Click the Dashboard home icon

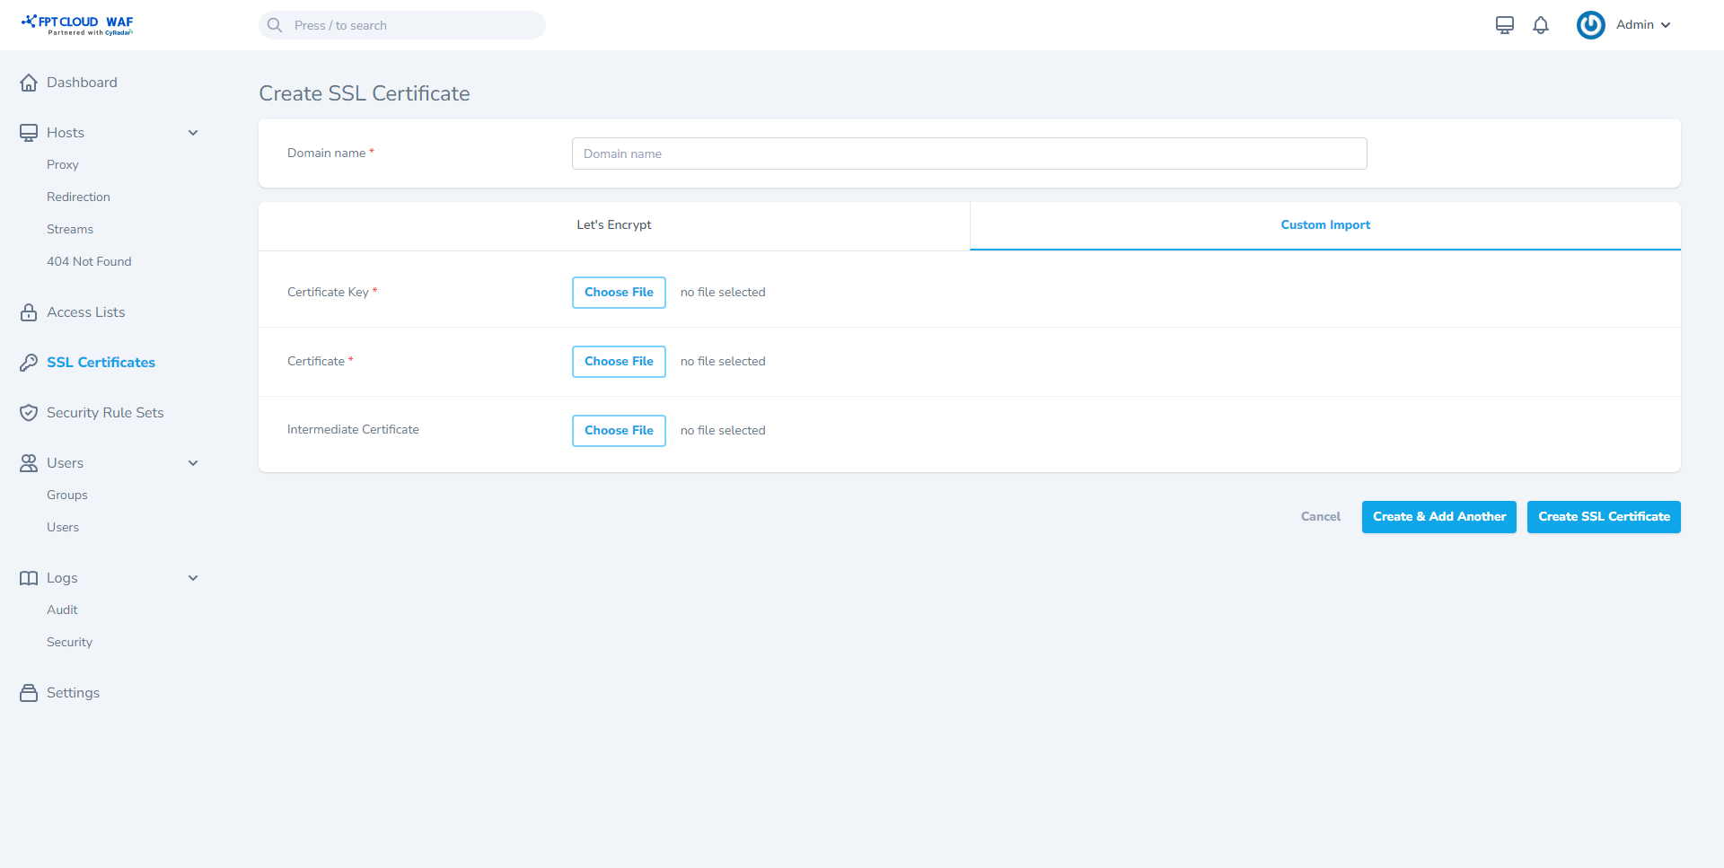point(29,83)
